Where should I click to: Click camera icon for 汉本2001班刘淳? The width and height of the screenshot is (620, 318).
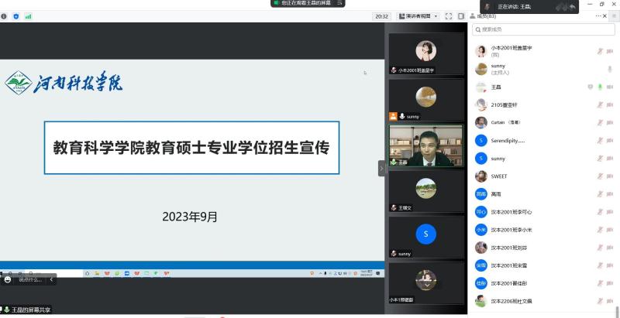610,248
